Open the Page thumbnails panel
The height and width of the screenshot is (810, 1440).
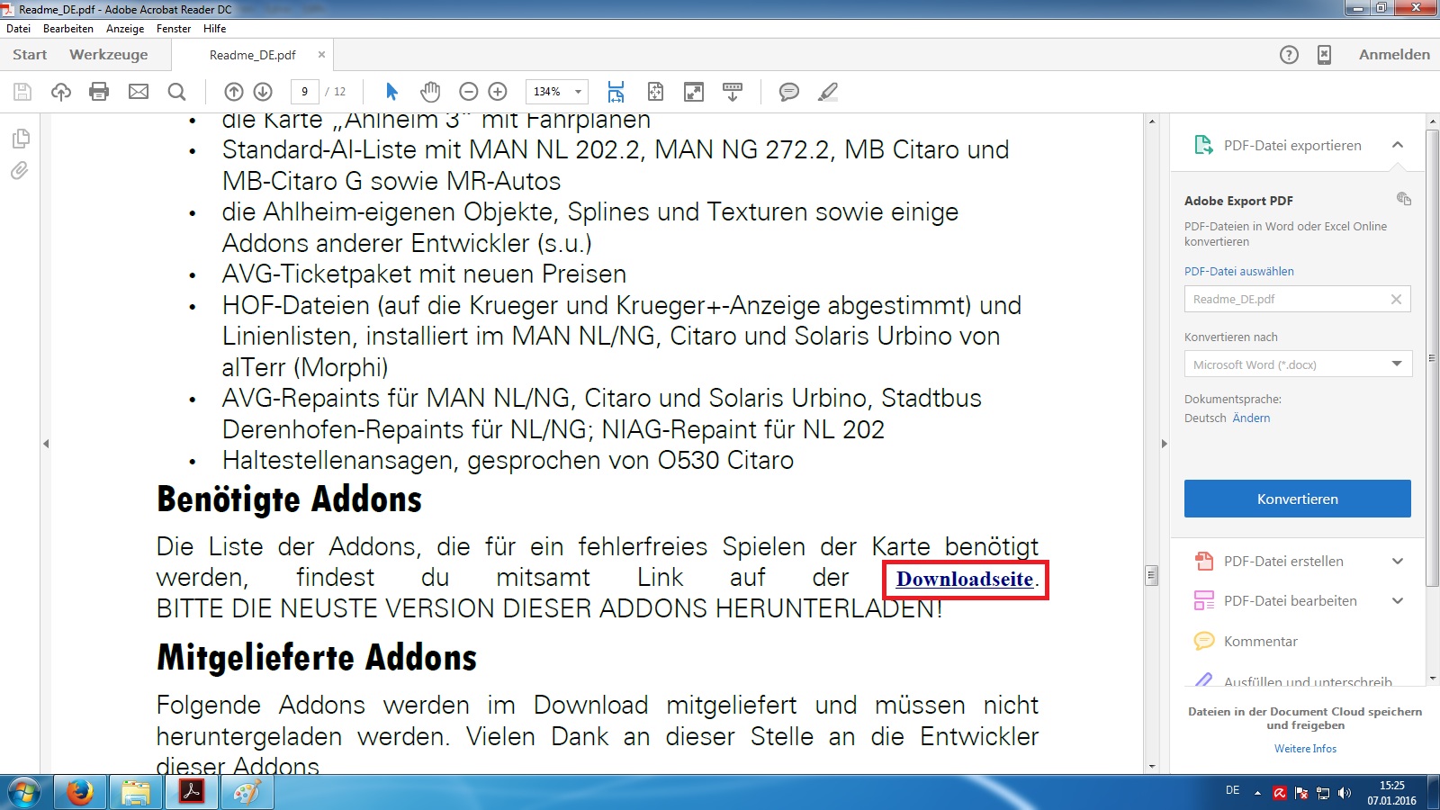tap(20, 139)
